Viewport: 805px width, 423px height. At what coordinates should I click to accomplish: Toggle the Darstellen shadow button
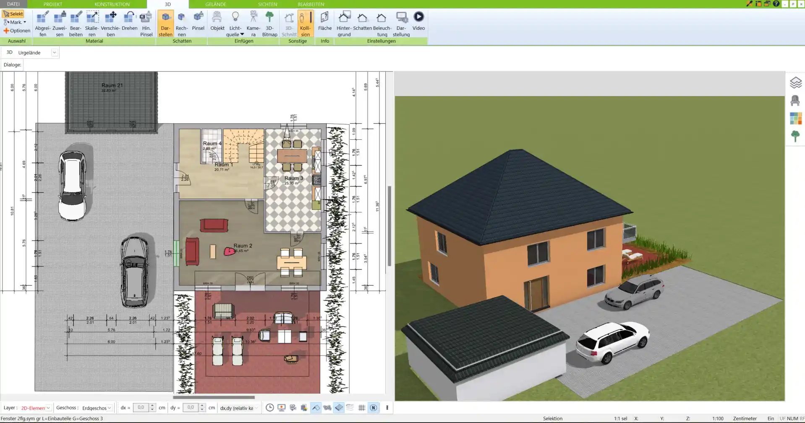165,24
